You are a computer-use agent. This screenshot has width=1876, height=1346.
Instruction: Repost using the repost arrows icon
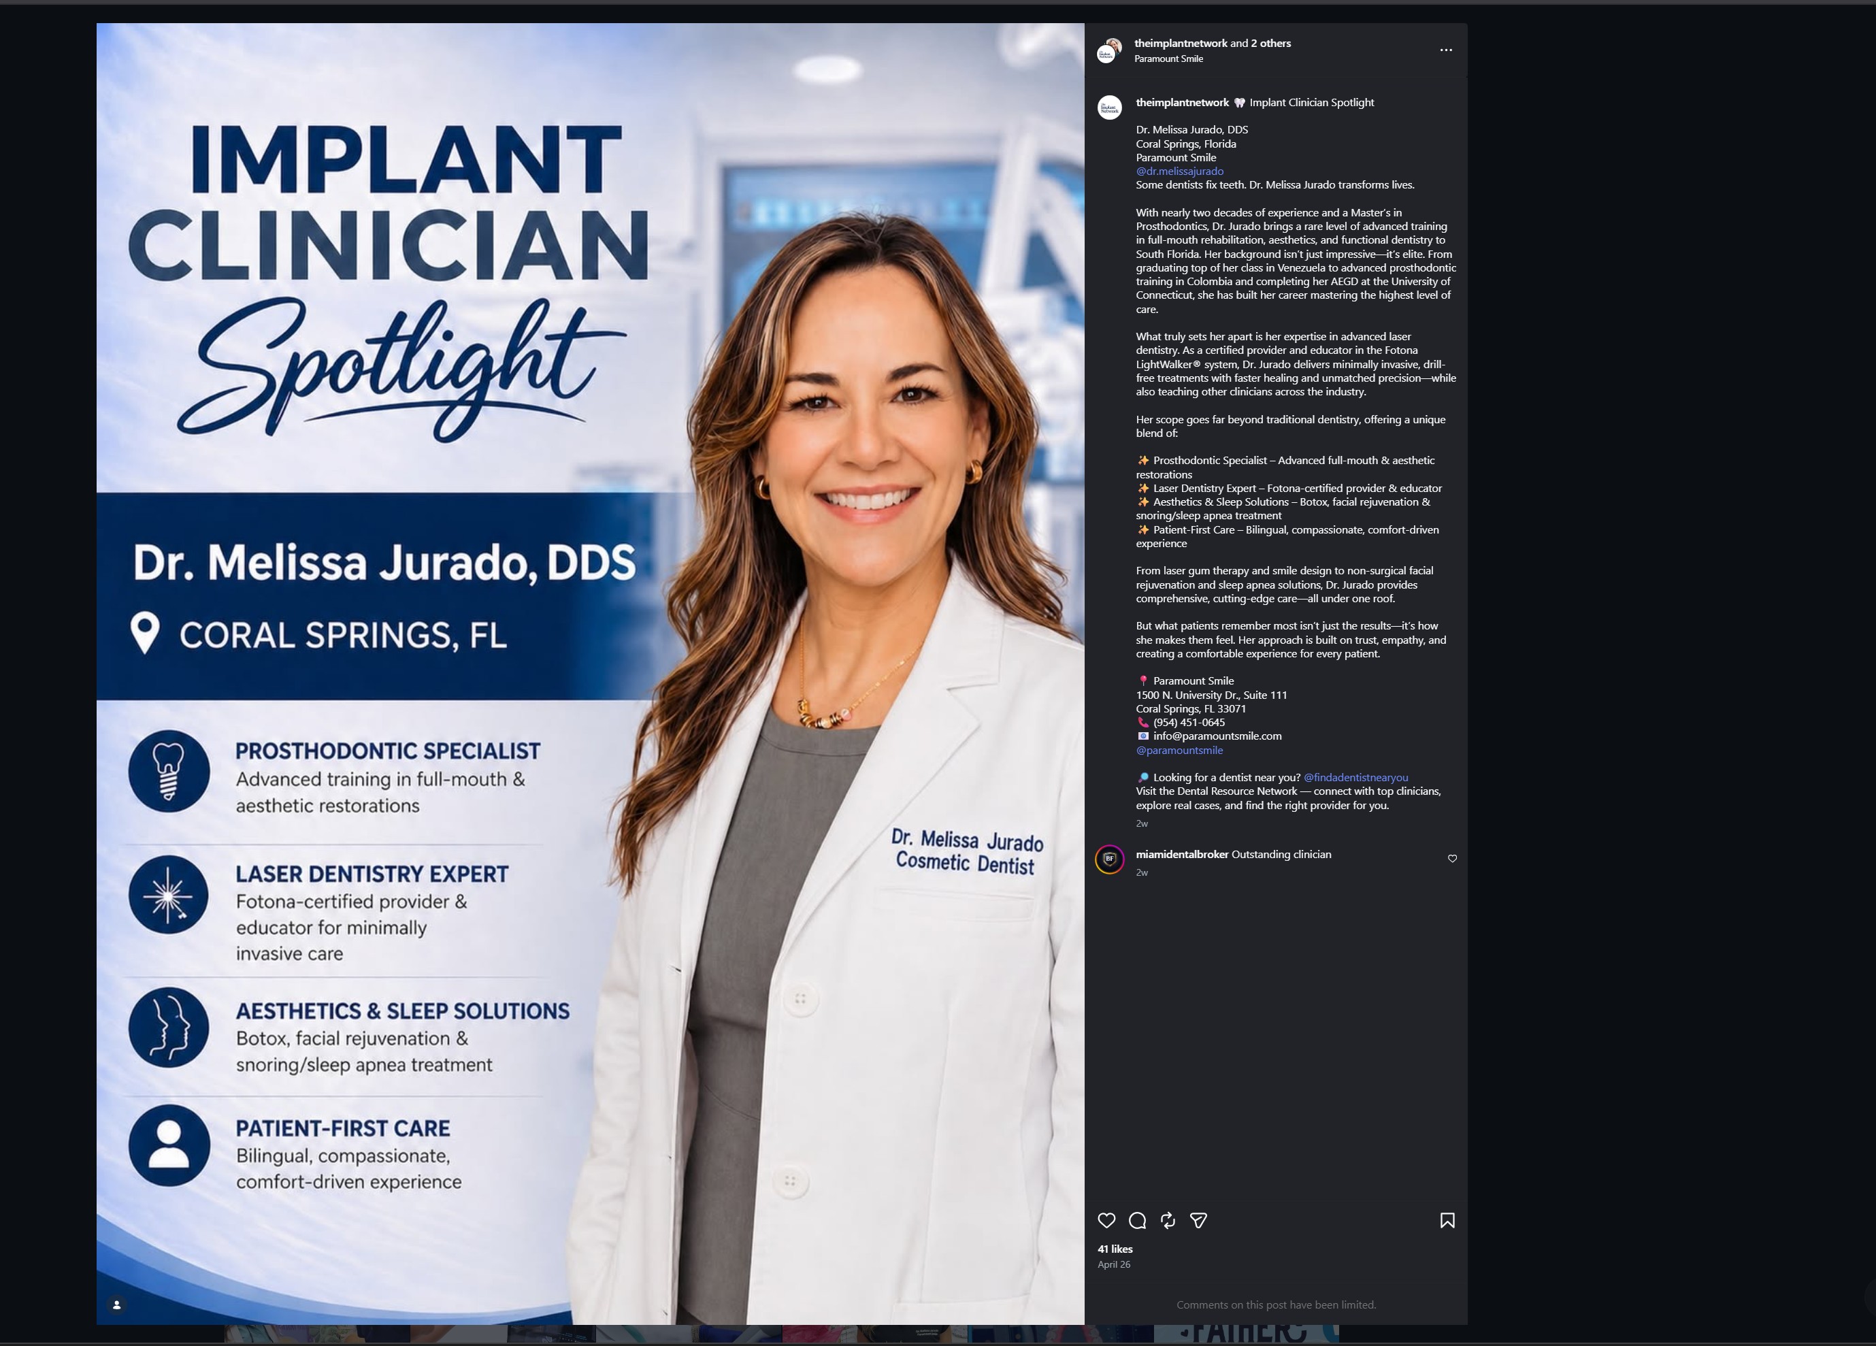click(x=1168, y=1220)
